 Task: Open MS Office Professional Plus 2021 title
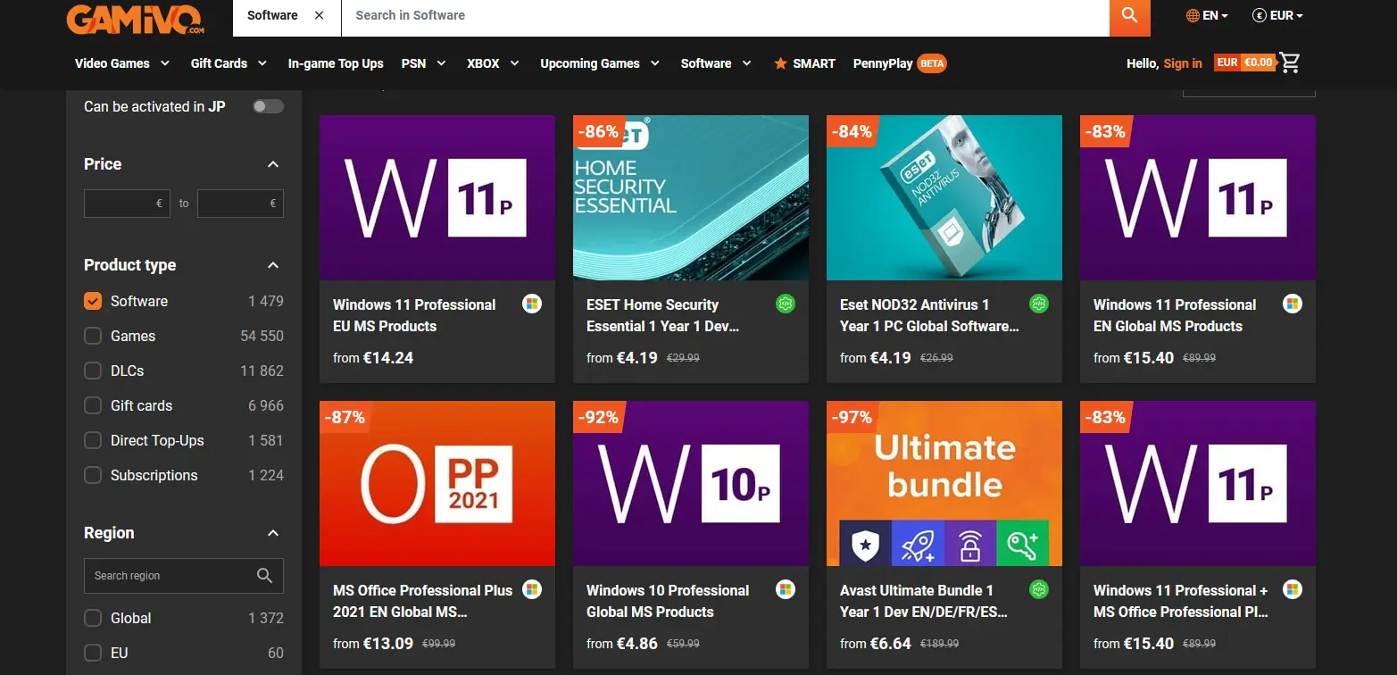click(x=422, y=601)
